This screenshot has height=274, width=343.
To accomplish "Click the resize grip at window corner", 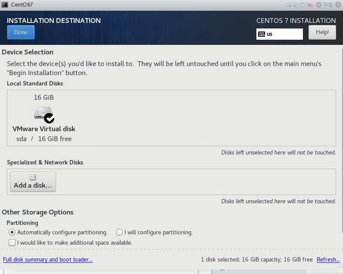I will point(340,266).
